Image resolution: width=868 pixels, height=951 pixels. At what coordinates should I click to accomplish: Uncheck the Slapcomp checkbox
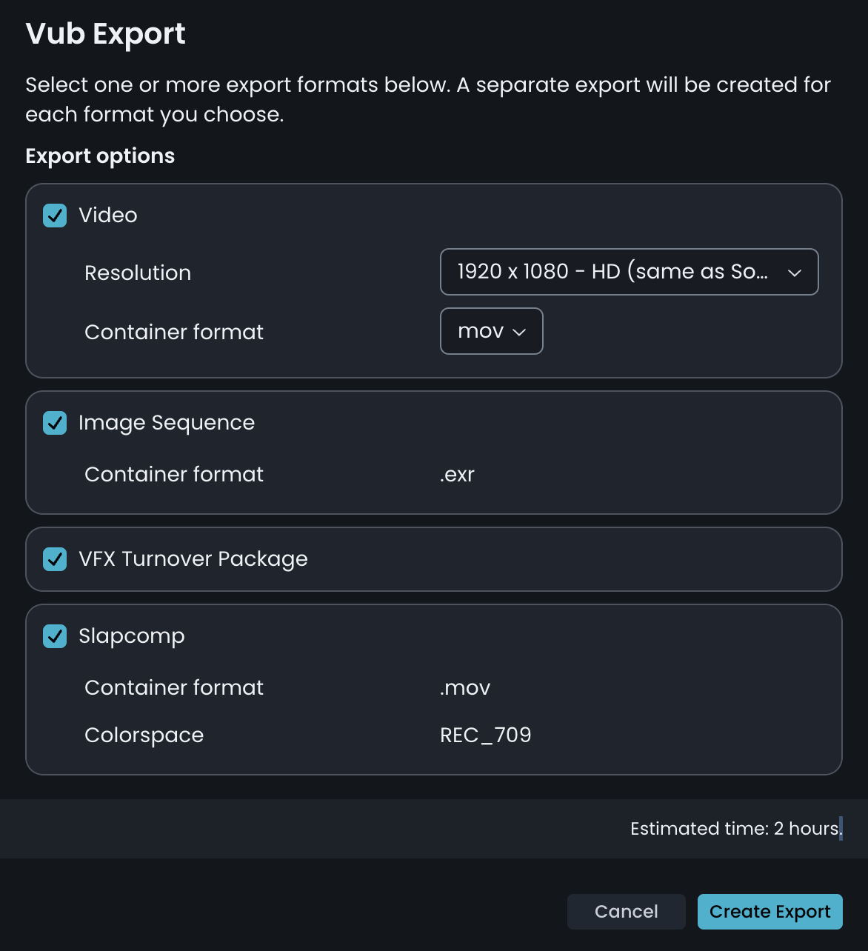pyautogui.click(x=55, y=636)
